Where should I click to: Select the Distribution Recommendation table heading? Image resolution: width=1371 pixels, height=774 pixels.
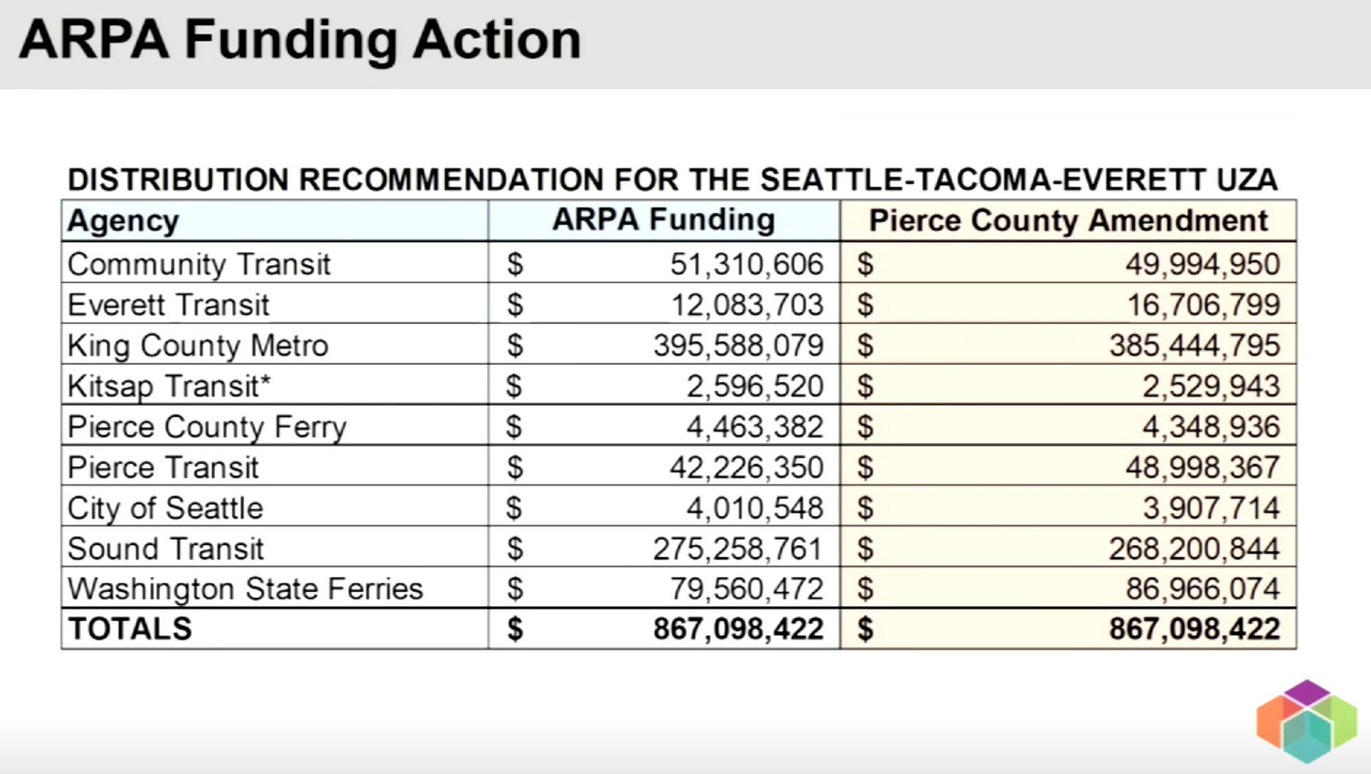pyautogui.click(x=672, y=180)
